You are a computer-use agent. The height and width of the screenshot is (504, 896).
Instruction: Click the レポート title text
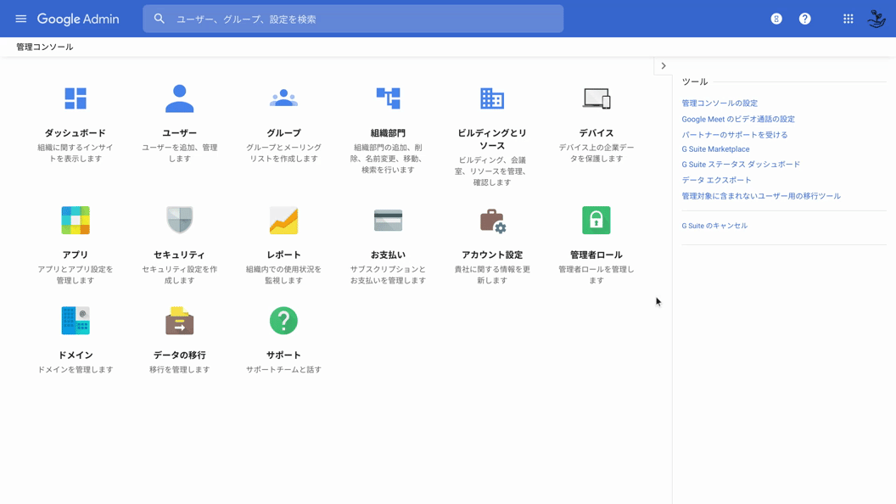pos(283,255)
